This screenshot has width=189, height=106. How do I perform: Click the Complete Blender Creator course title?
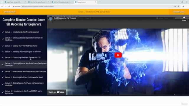[x=24, y=22]
